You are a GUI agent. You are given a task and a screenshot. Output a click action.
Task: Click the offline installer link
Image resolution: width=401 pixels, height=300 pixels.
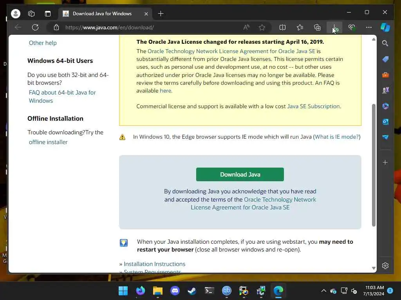48,142
